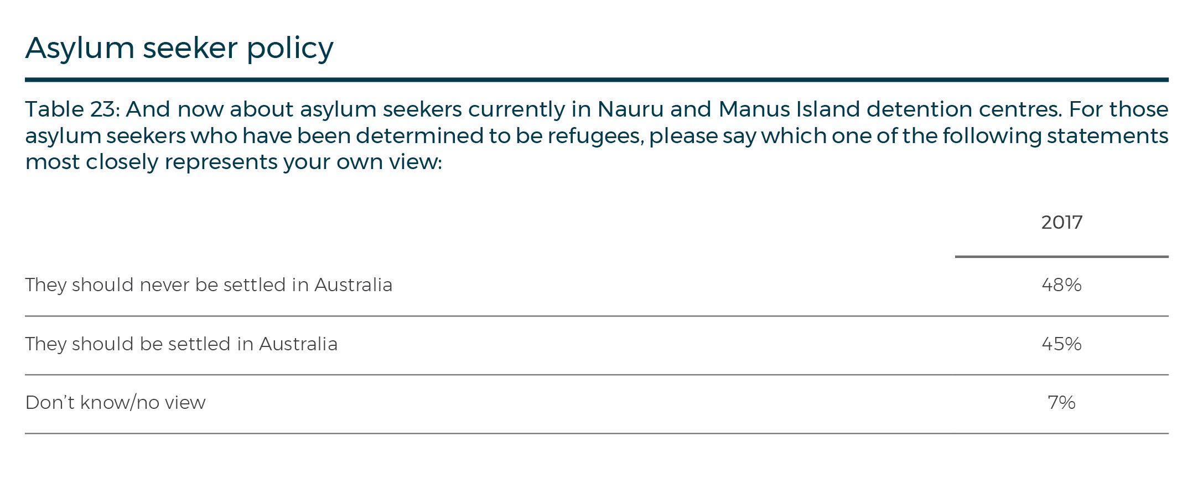The image size is (1203, 479).
Task: Click the bottom border line of the table
Action: coord(597,434)
